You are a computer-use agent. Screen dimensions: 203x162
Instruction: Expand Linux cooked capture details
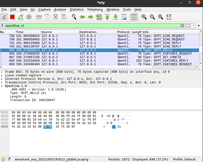[x=2, y=75]
